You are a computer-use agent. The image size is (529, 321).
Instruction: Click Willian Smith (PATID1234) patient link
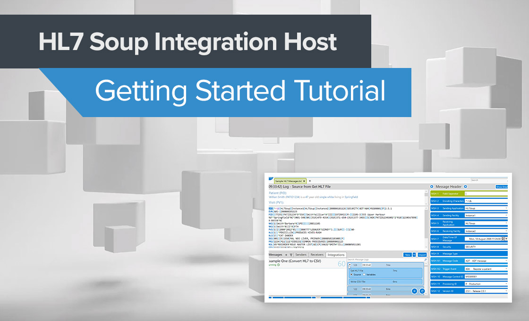click(284, 197)
